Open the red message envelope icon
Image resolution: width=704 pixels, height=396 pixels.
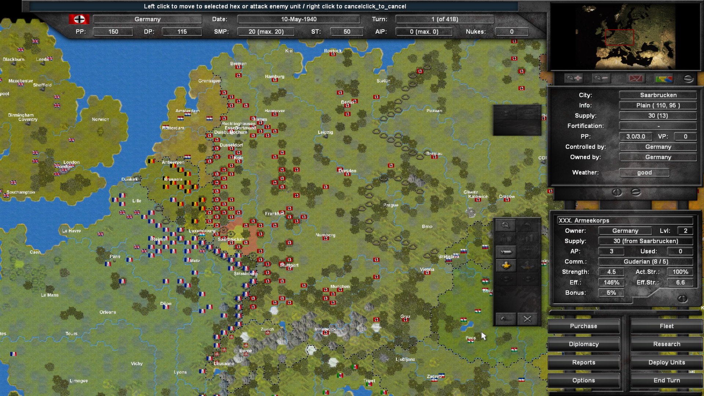click(x=636, y=78)
